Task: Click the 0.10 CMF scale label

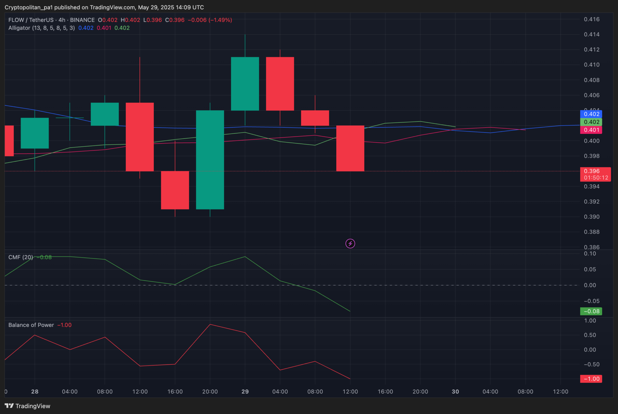Action: pos(590,254)
